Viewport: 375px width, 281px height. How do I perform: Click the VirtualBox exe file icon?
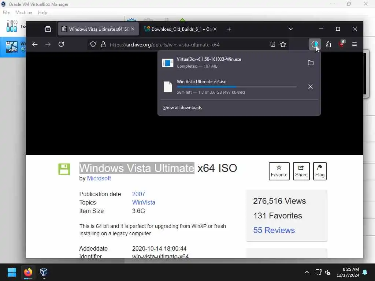pos(167,63)
